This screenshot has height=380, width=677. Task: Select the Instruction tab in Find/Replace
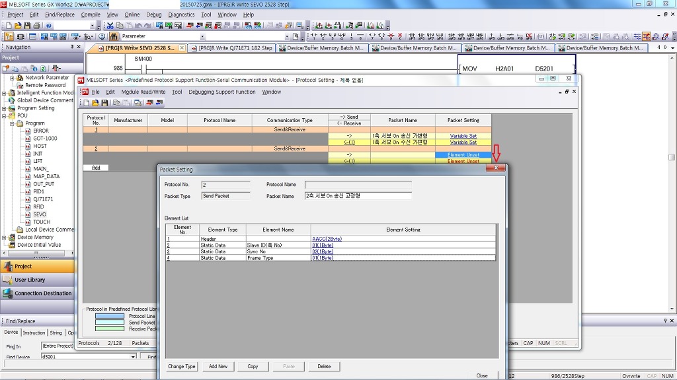(x=34, y=332)
